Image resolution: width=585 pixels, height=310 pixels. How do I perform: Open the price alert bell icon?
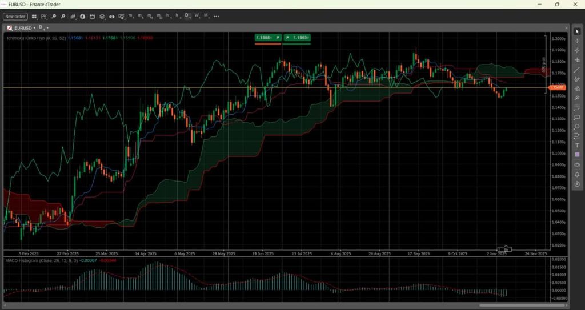point(577,174)
